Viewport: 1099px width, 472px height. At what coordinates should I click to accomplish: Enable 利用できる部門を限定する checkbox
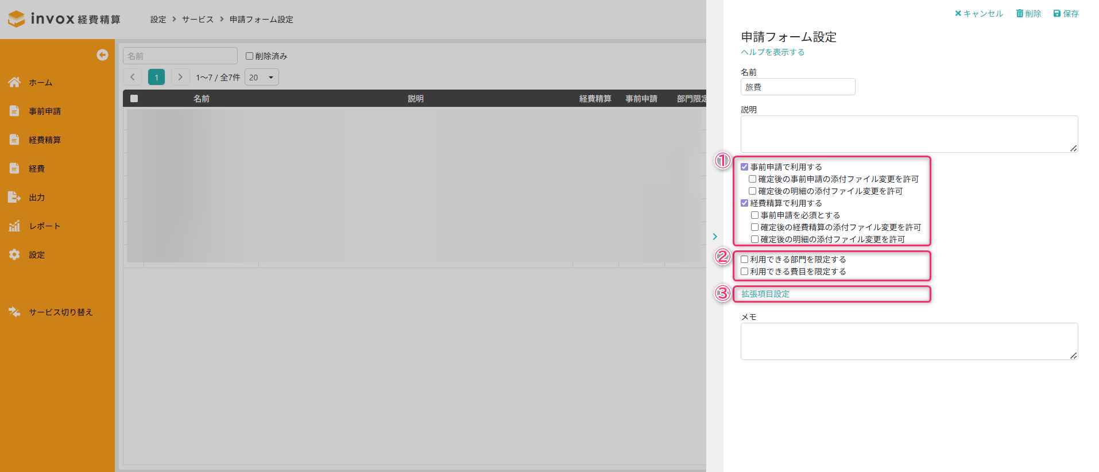pos(745,260)
